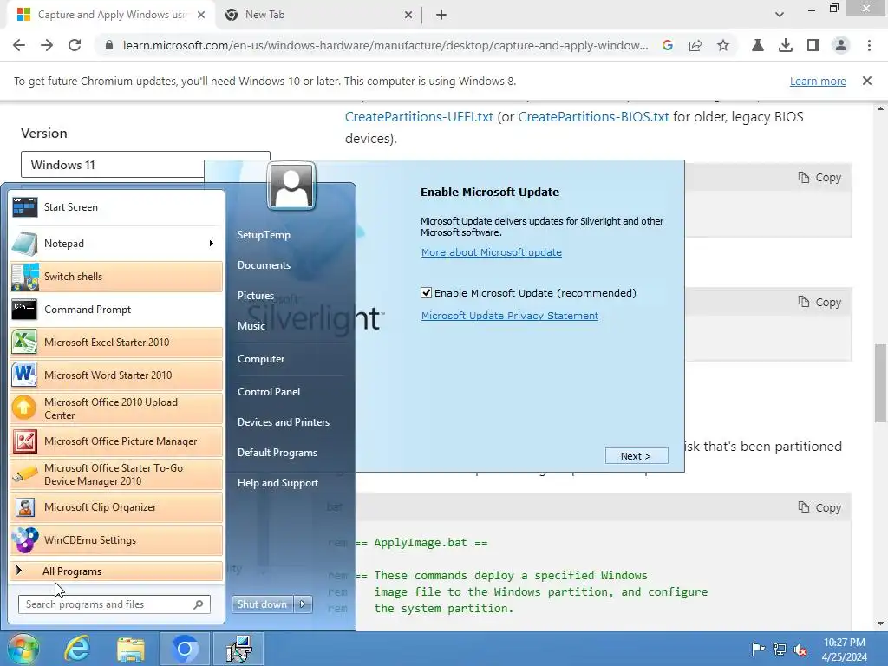Launch Notepad from the Start menu
Image resolution: width=888 pixels, height=666 pixels.
pyautogui.click(x=108, y=244)
